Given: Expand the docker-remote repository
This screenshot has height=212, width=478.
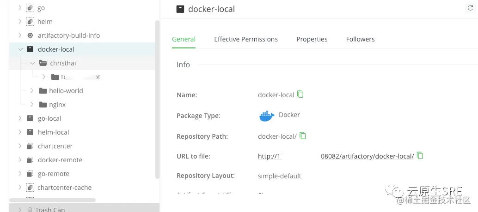Looking at the screenshot, I should tap(20, 160).
